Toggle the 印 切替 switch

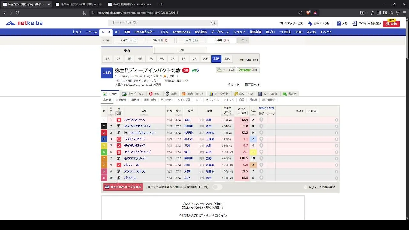(119, 114)
